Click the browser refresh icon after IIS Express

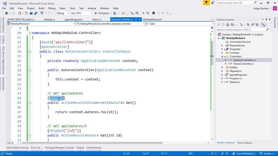[115, 13]
